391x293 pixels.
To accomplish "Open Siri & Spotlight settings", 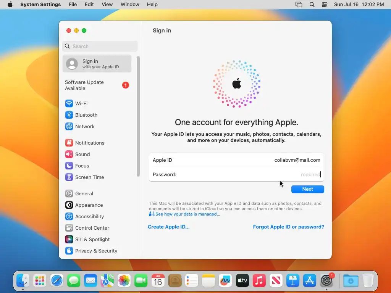I will (x=87, y=240).
